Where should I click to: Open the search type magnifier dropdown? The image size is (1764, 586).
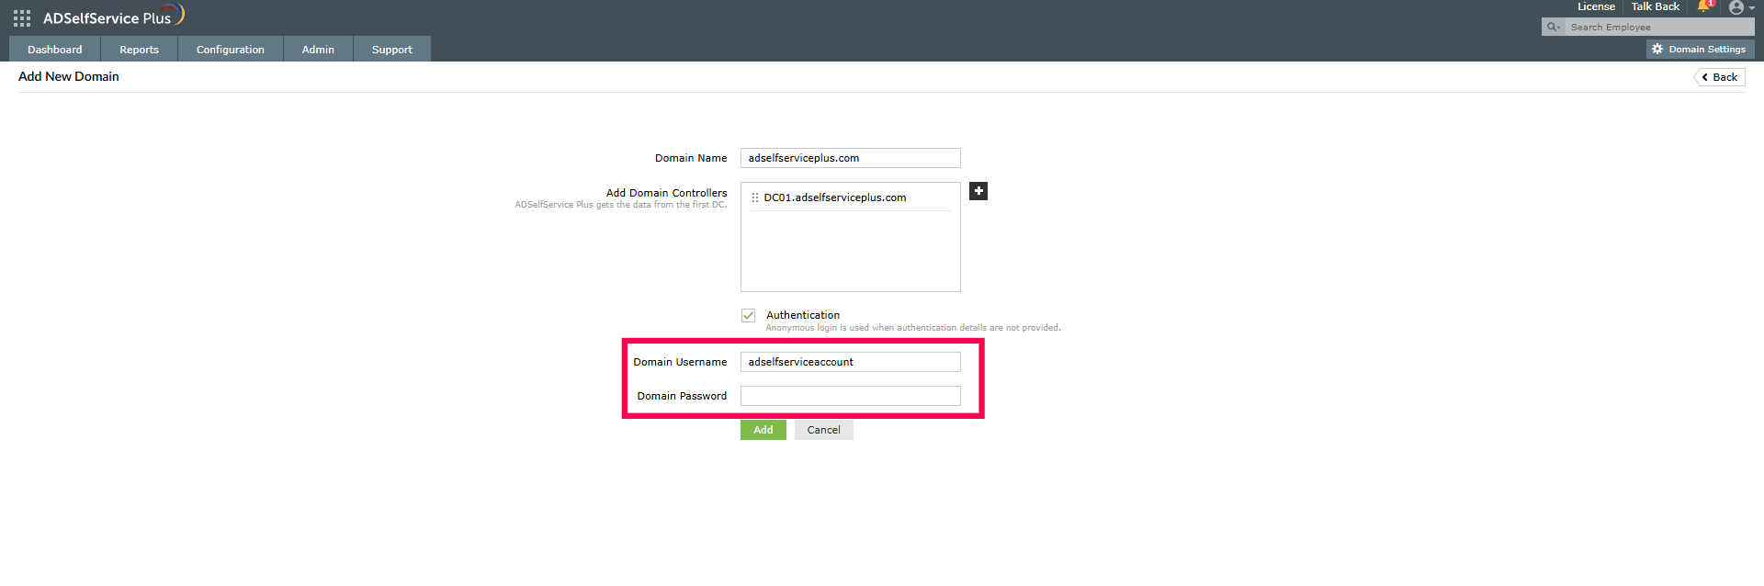(x=1554, y=28)
